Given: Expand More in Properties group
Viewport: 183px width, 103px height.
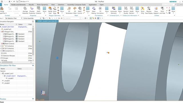Looking at the screenshot, I should click(x=45, y=10).
